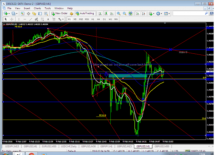
Task: Open the Tools menu
Action: (x=48, y=8)
